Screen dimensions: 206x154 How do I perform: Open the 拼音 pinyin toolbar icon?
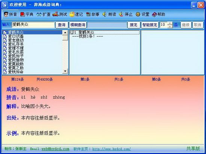click(6, 14)
